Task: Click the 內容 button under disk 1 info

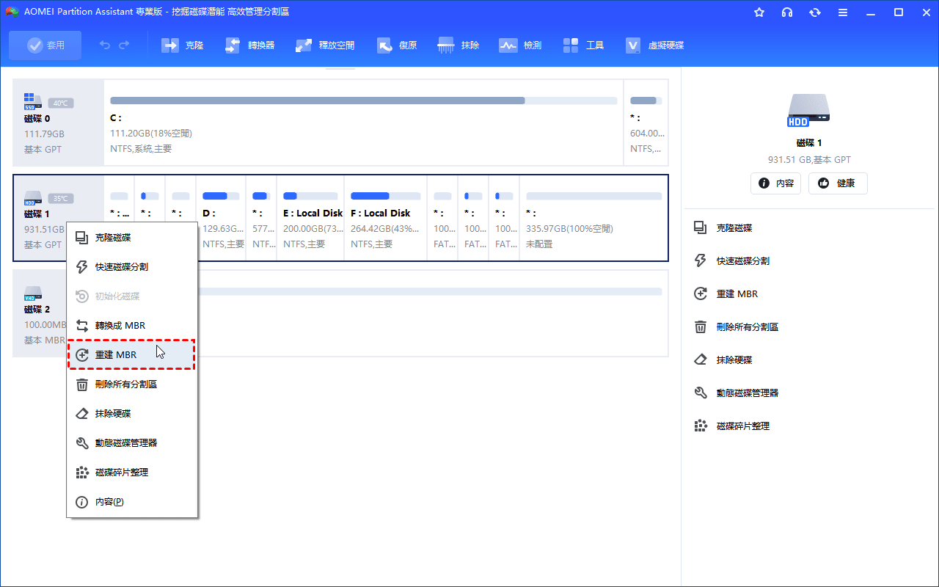Action: [x=775, y=183]
